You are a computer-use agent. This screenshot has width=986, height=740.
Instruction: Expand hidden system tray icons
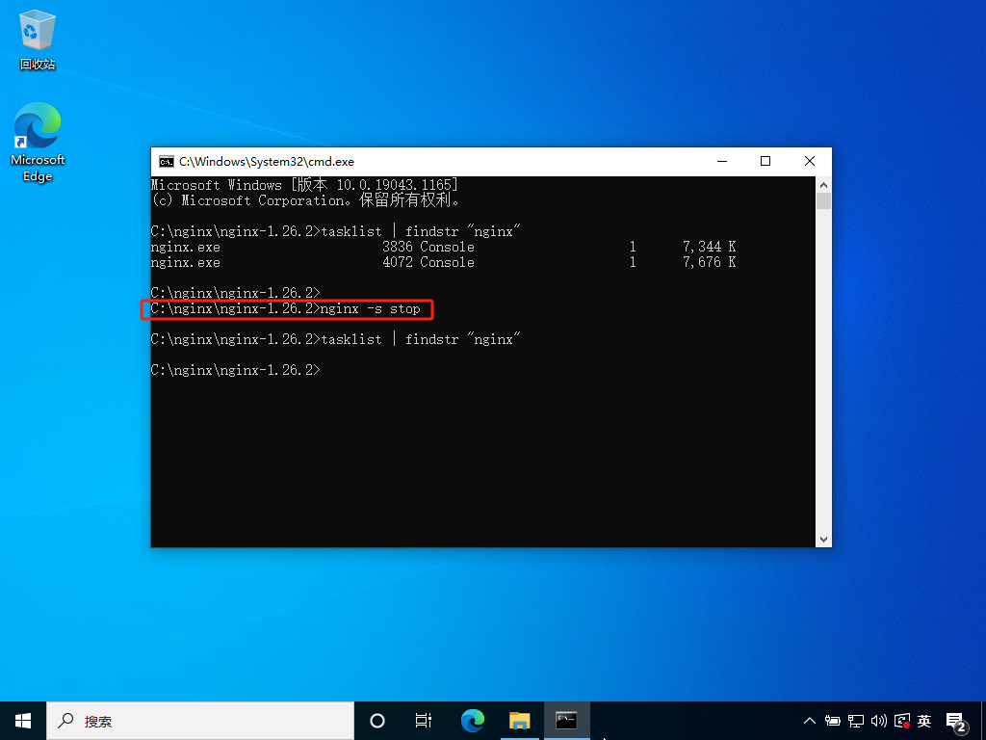coord(809,721)
